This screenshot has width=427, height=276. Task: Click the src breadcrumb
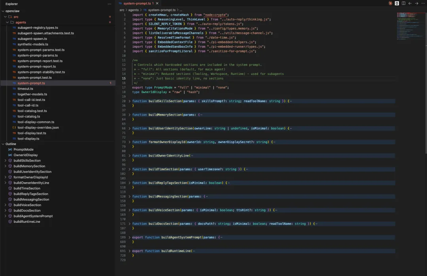(x=122, y=10)
